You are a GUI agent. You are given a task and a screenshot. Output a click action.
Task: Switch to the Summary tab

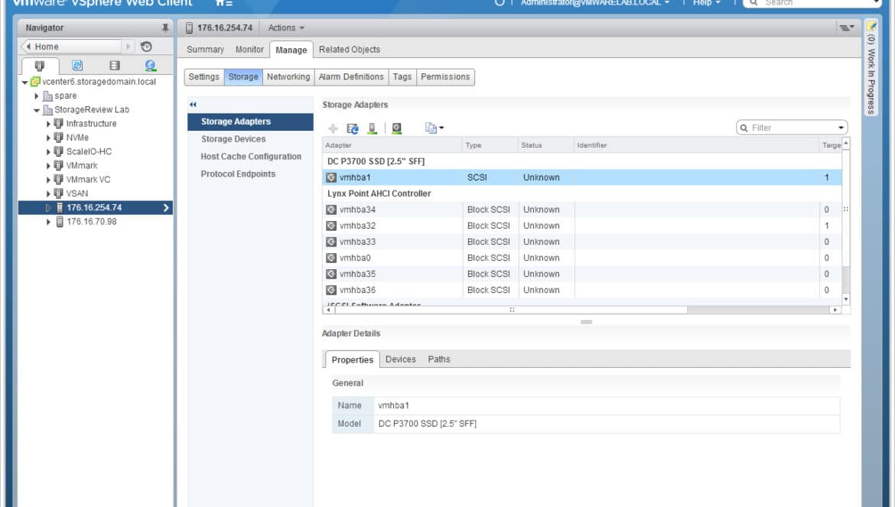(205, 50)
